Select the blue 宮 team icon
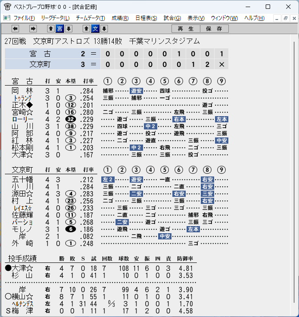 click(60, 29)
